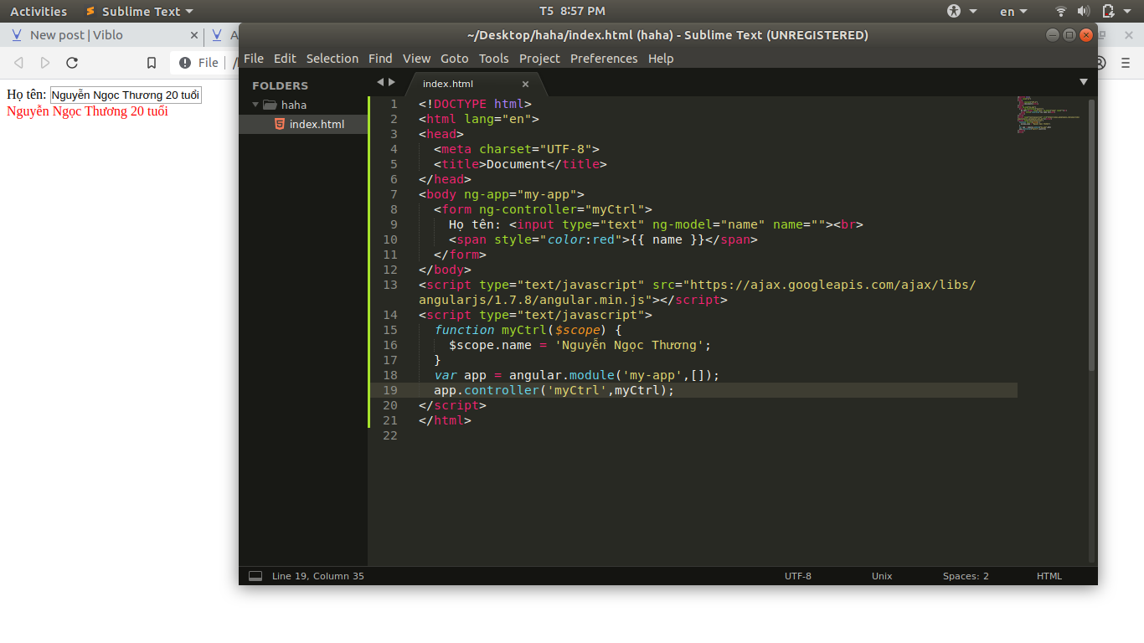Select index.html in the sidebar
1144x643 pixels.
(x=316, y=124)
